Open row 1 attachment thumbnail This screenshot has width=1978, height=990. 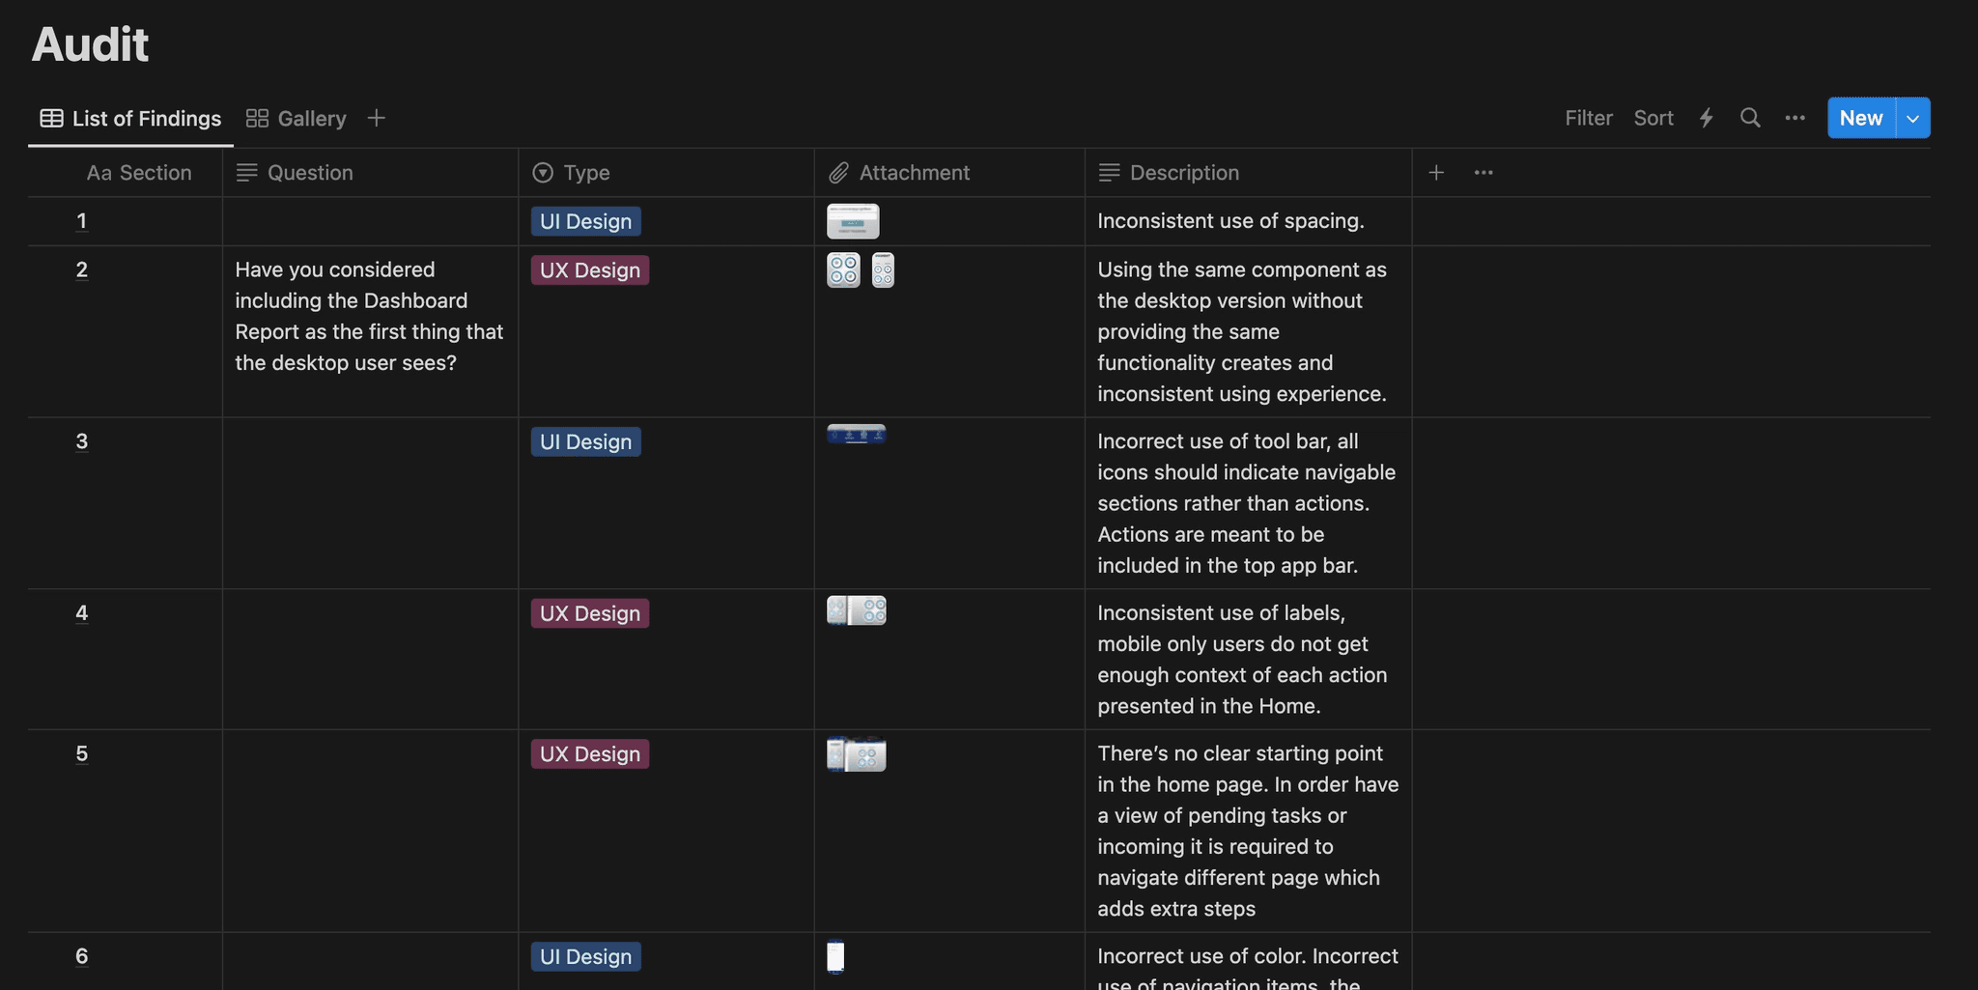pyautogui.click(x=853, y=221)
